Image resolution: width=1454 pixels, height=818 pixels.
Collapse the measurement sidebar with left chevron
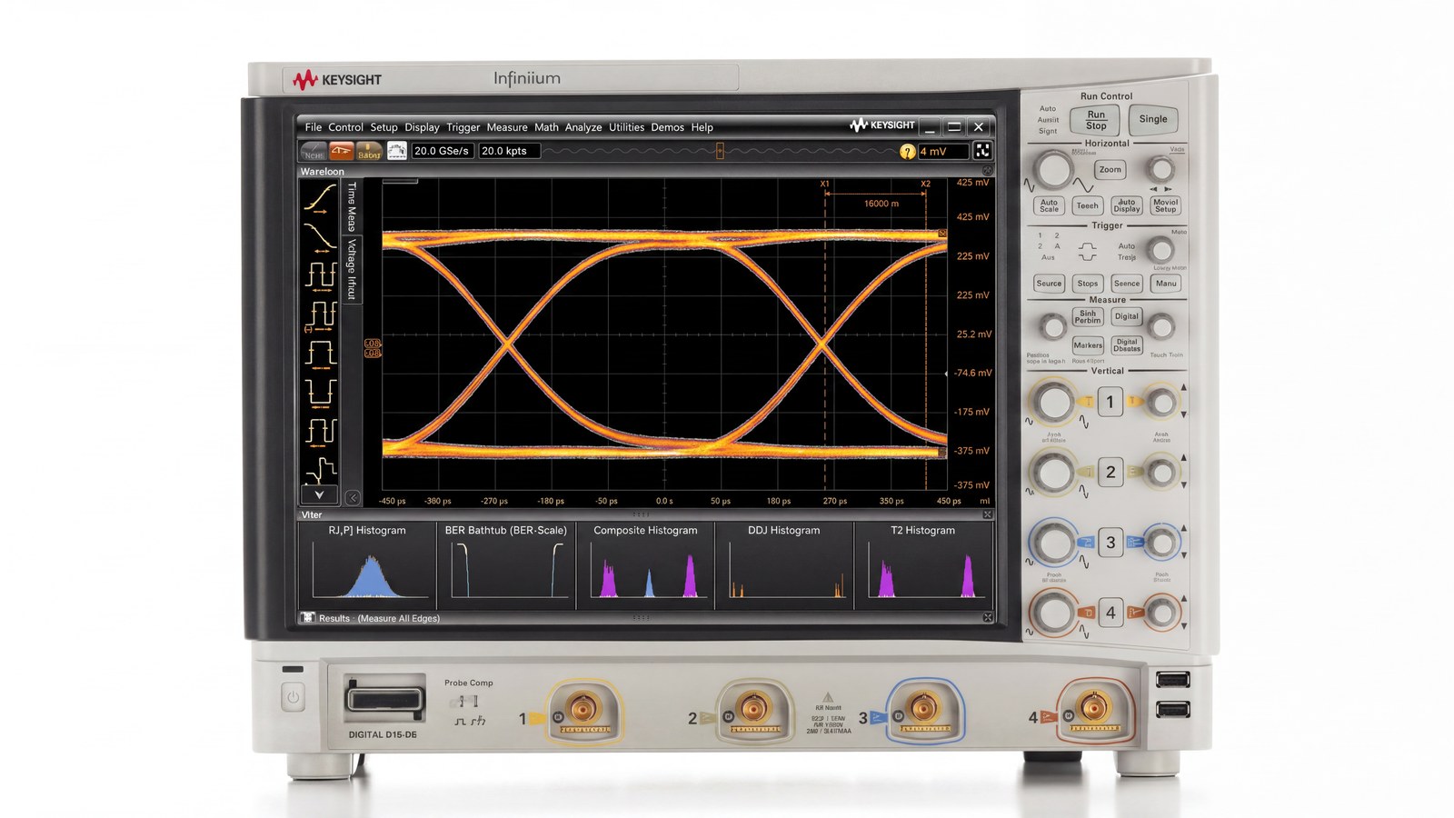(353, 497)
